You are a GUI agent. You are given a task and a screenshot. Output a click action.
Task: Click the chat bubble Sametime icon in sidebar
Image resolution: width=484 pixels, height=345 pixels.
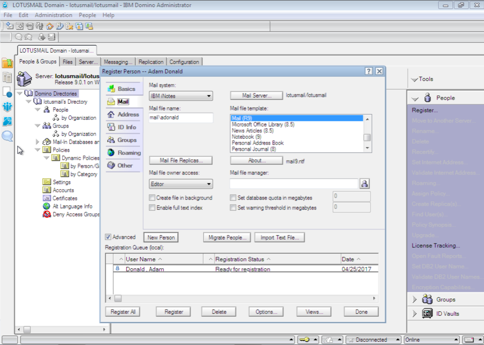[x=8, y=136]
